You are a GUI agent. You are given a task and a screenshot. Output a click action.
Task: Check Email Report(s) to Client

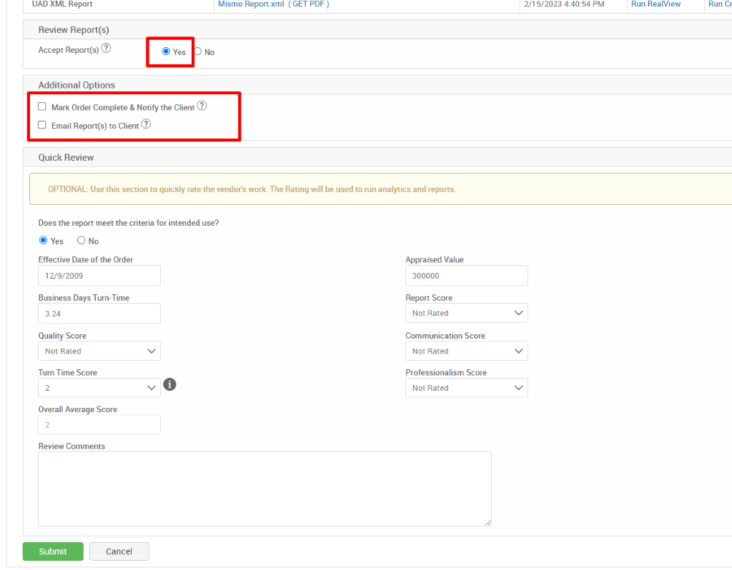[41, 124]
